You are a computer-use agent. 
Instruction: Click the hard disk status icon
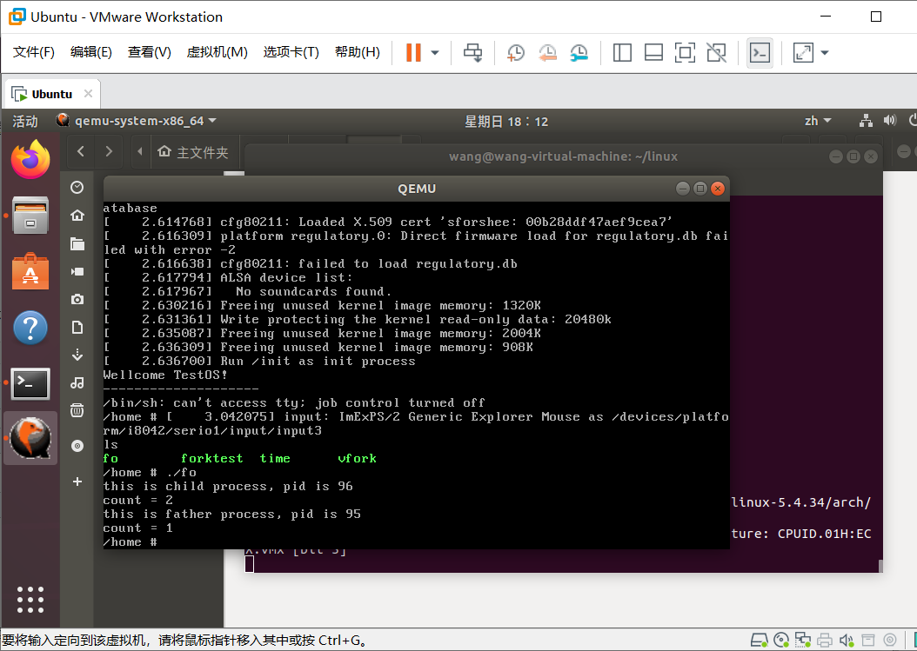click(760, 641)
